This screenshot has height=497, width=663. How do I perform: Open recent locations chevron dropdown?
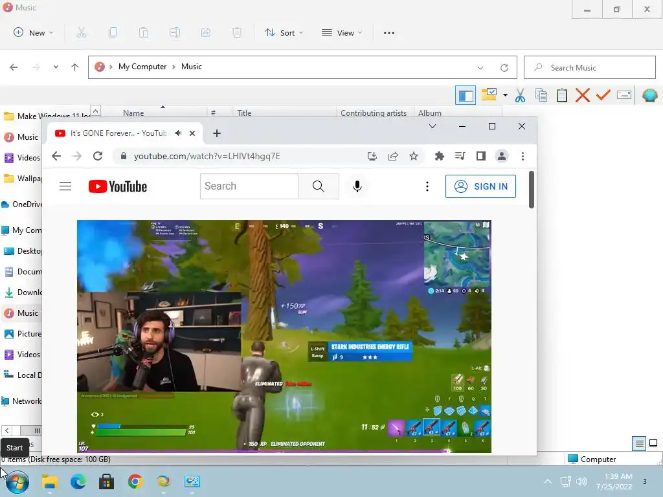(56, 67)
